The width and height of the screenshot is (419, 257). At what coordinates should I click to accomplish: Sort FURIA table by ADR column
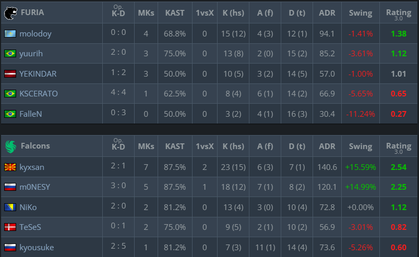click(327, 14)
